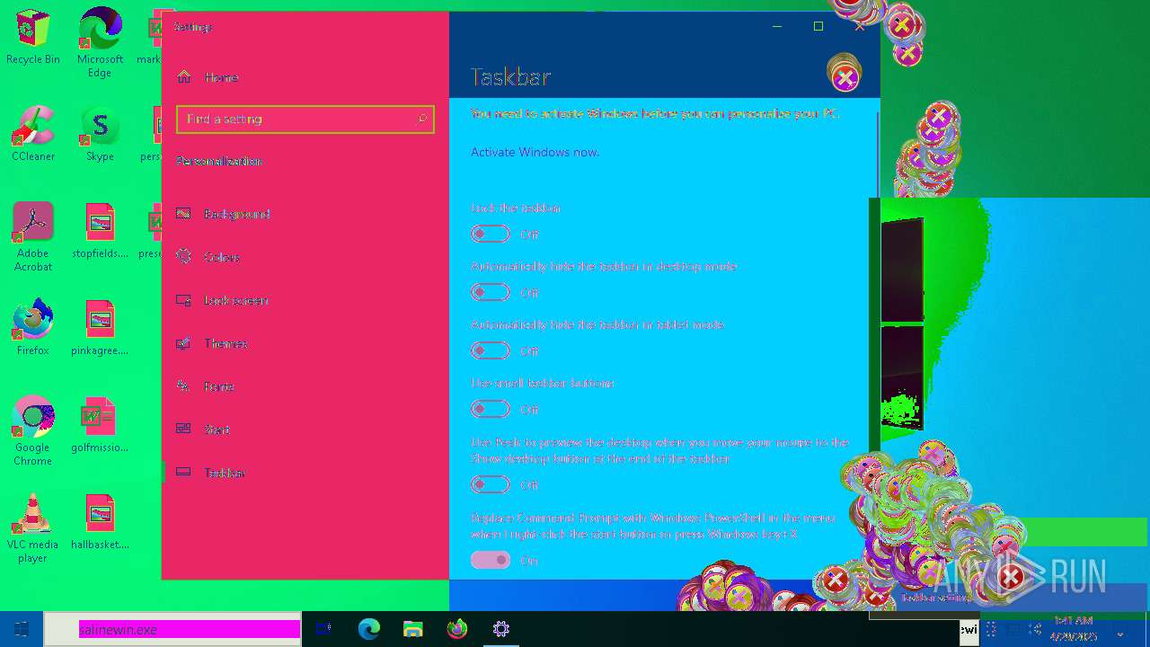Open Lock screen settings
Viewport: 1150px width, 647px height.
pos(305,300)
